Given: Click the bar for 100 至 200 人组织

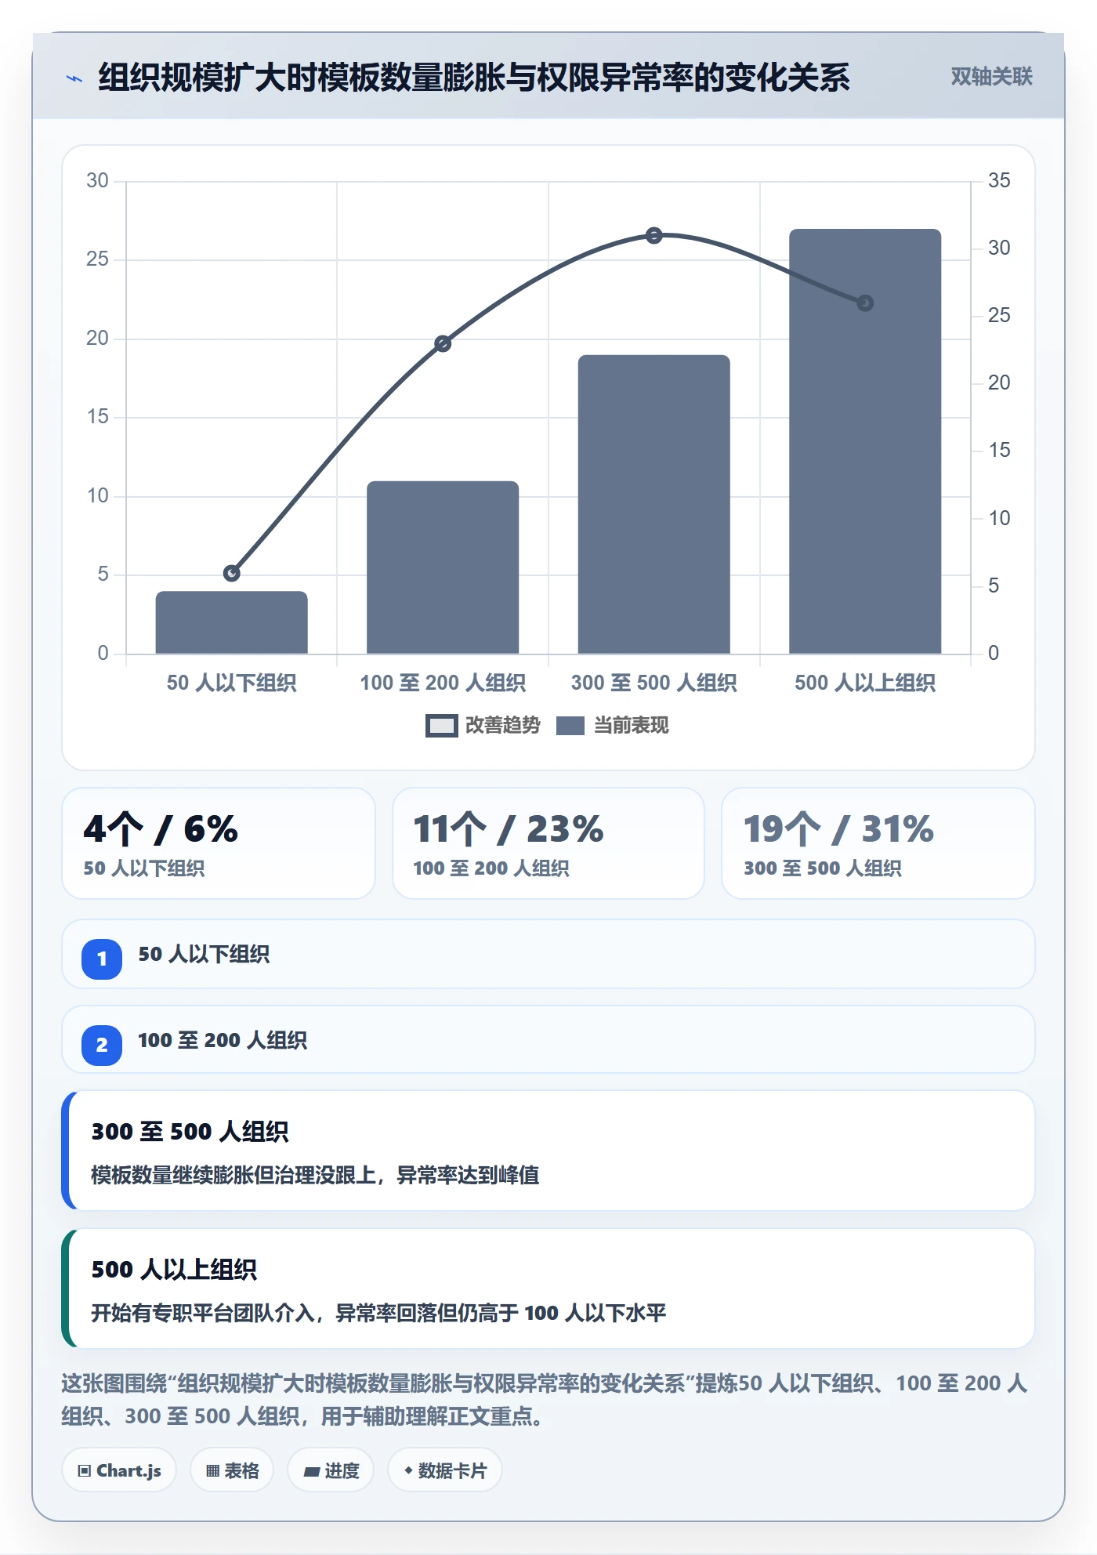Looking at the screenshot, I should tap(443, 567).
